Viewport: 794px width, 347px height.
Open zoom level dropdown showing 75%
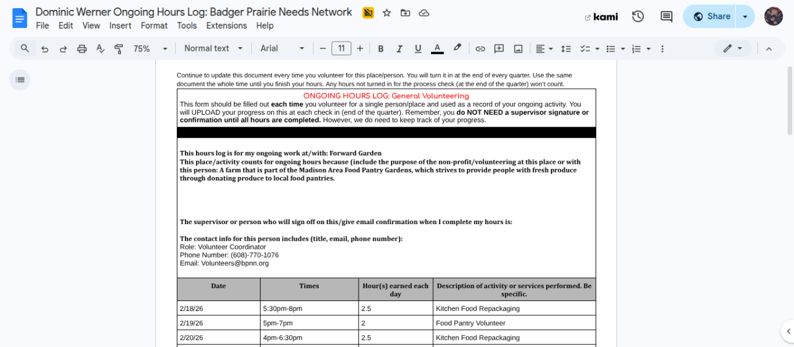point(150,48)
